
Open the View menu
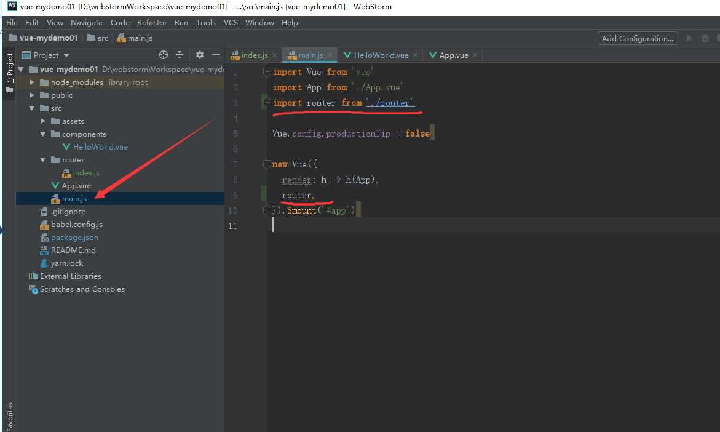coord(55,23)
